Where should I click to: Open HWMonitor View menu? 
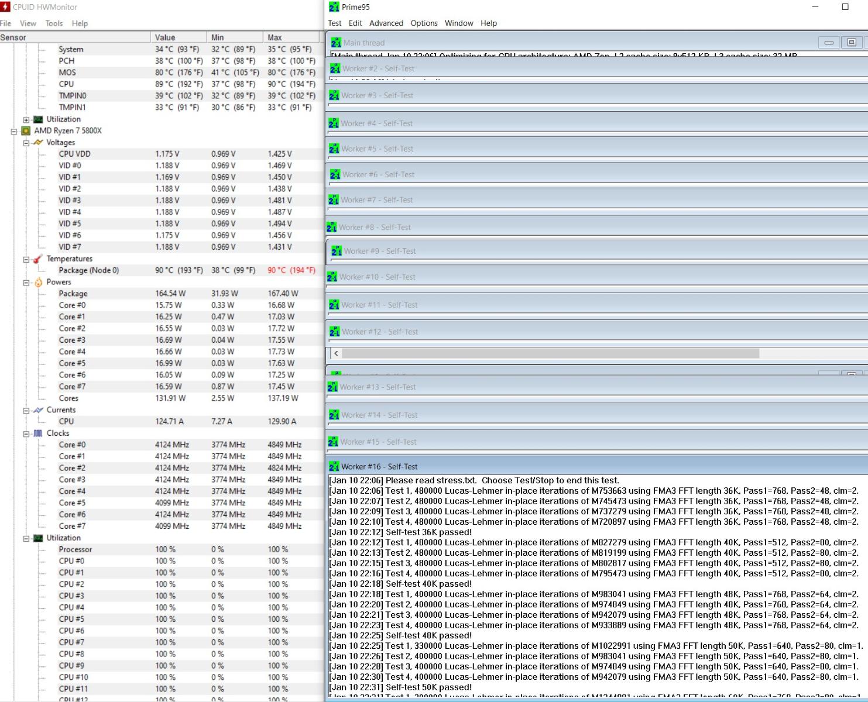pyautogui.click(x=28, y=23)
